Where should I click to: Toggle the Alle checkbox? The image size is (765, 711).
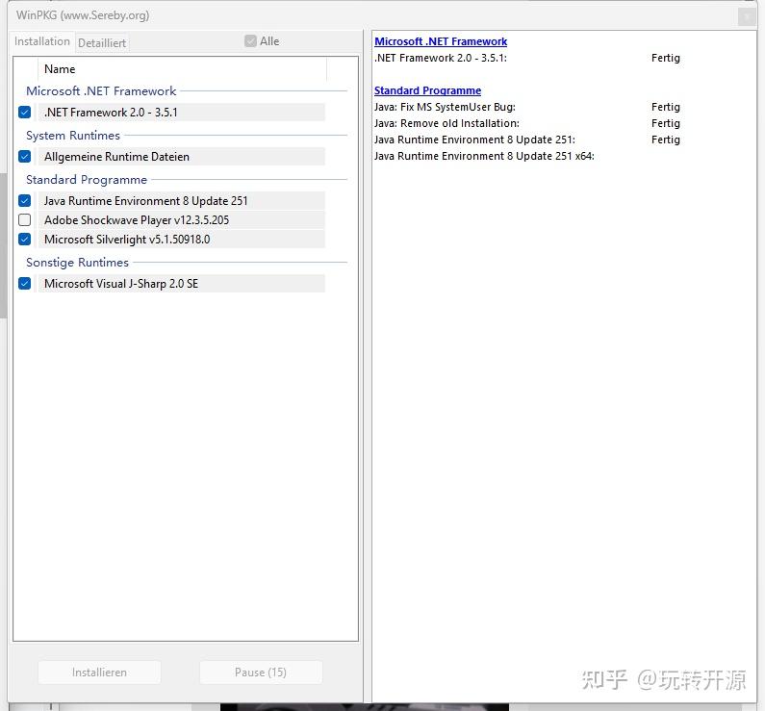tap(250, 41)
